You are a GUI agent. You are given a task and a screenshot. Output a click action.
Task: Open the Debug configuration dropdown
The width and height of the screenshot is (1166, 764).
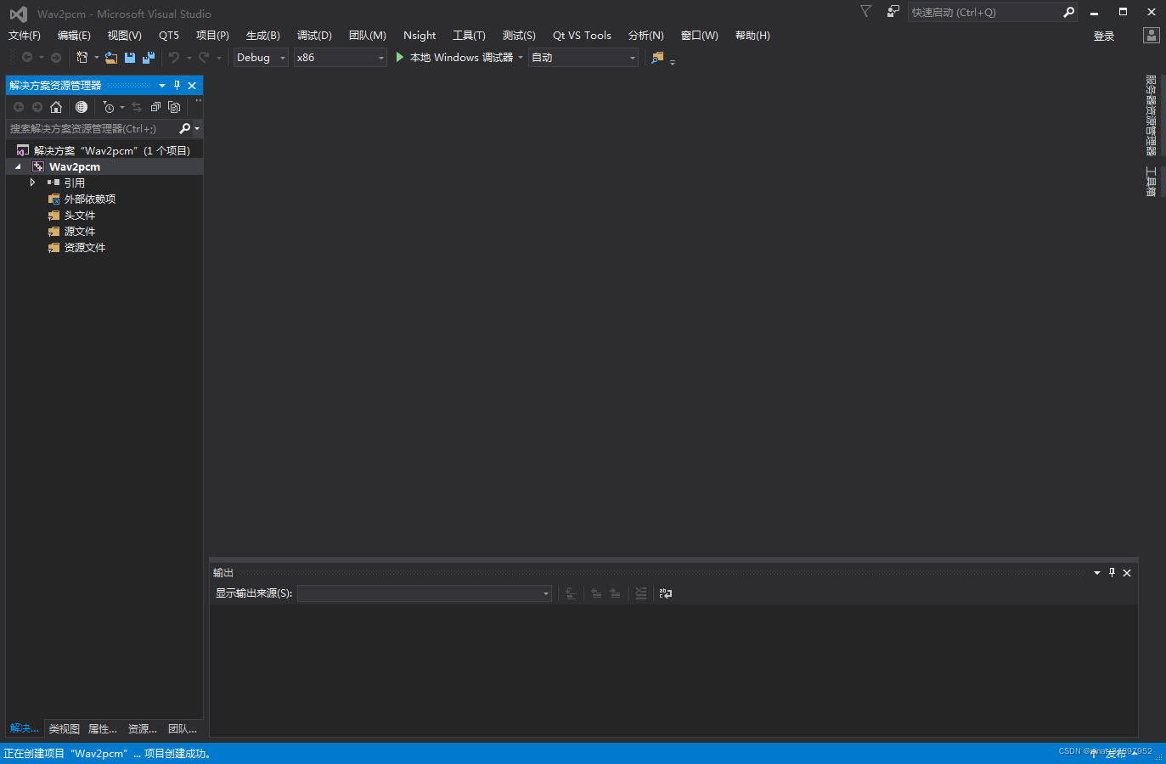261,58
